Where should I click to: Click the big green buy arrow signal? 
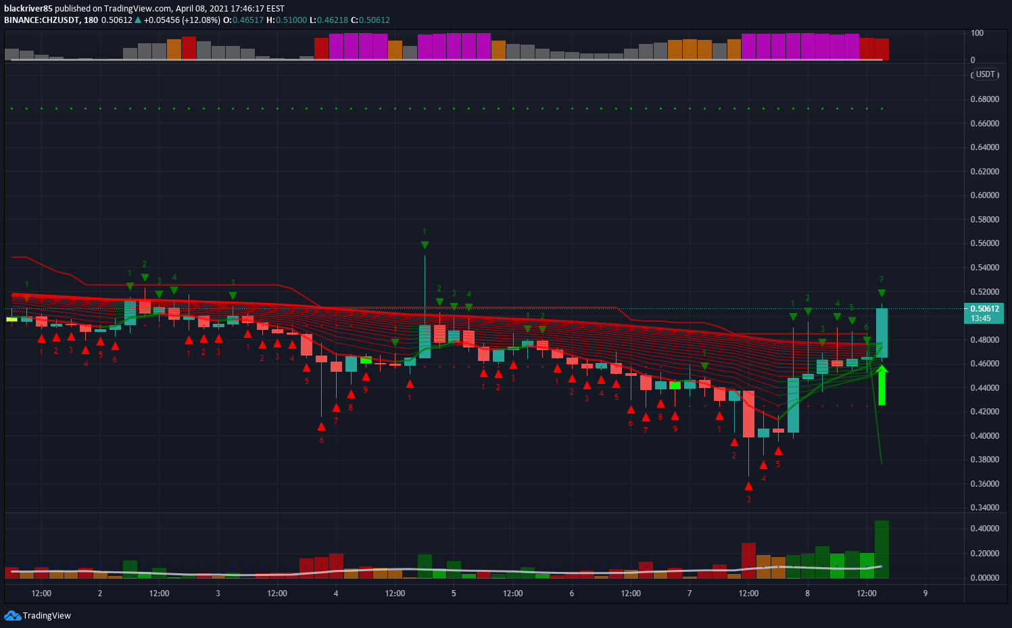tap(882, 385)
